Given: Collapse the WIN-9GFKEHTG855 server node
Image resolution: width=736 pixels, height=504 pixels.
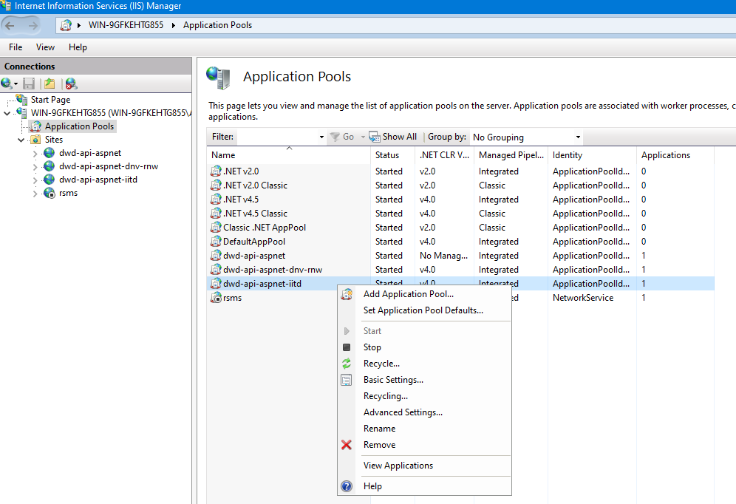Looking at the screenshot, I should point(7,113).
